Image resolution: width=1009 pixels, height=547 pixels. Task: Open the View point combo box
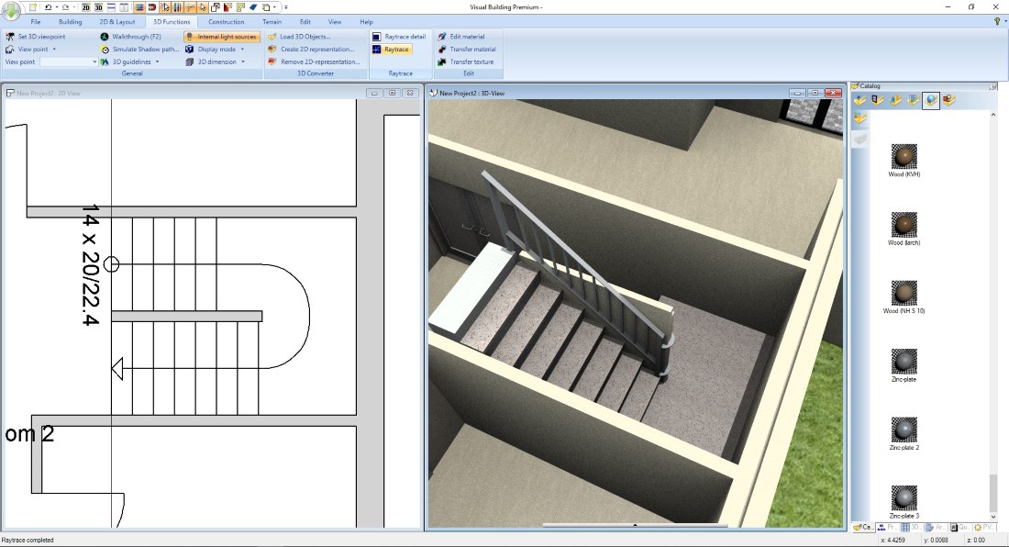[x=94, y=62]
